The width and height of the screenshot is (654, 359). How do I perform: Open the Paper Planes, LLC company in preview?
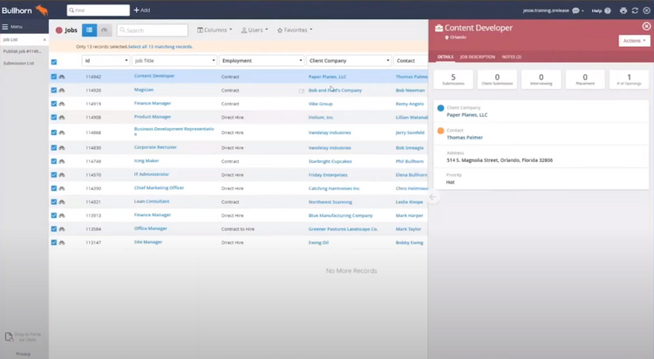click(467, 115)
